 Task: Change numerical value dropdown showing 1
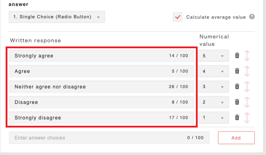click(213, 118)
